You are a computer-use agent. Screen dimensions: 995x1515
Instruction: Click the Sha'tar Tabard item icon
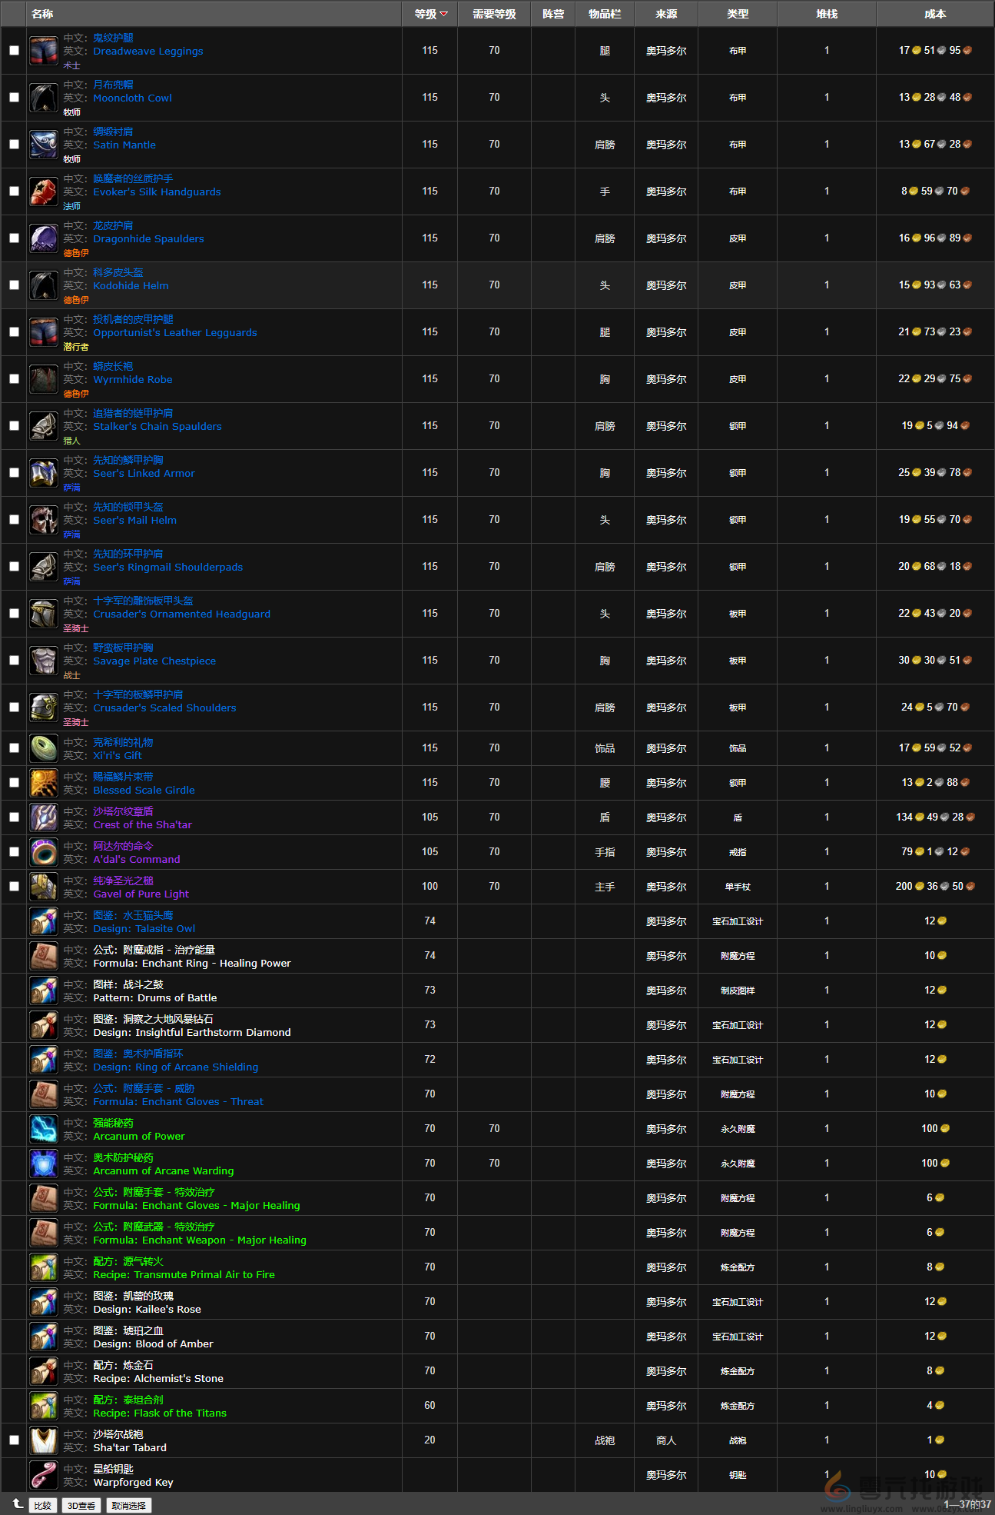coord(44,1440)
